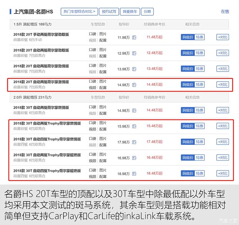Open the calculator icon next to 17.98万
Viewport: 239px width, 225px height.
point(134,142)
